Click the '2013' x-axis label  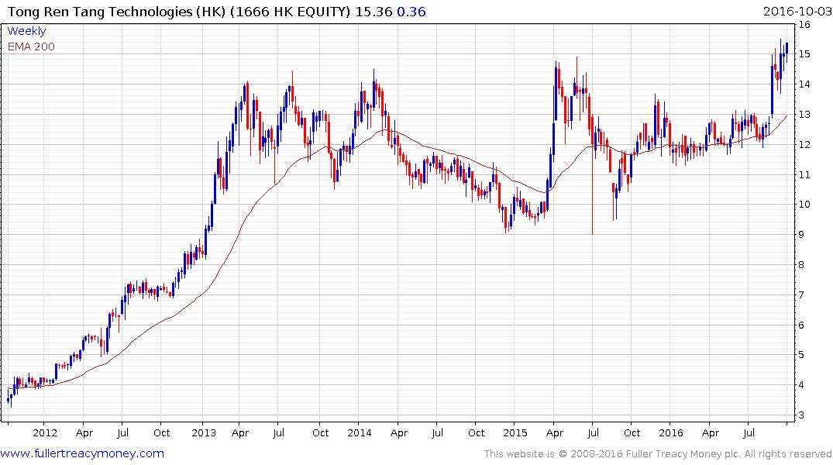click(204, 432)
